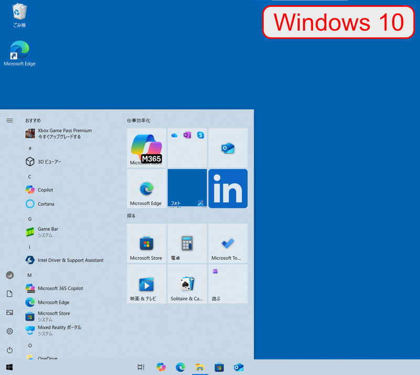Image resolution: width=420 pixels, height=375 pixels.
Task: Open the 電卓 calculator tile
Action: click(x=187, y=243)
